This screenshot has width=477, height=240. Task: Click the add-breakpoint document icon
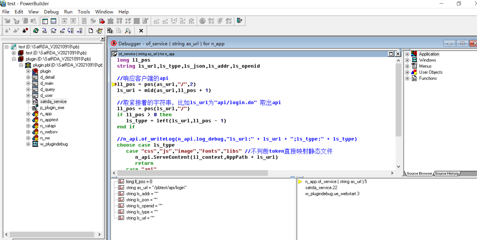click(x=91, y=31)
